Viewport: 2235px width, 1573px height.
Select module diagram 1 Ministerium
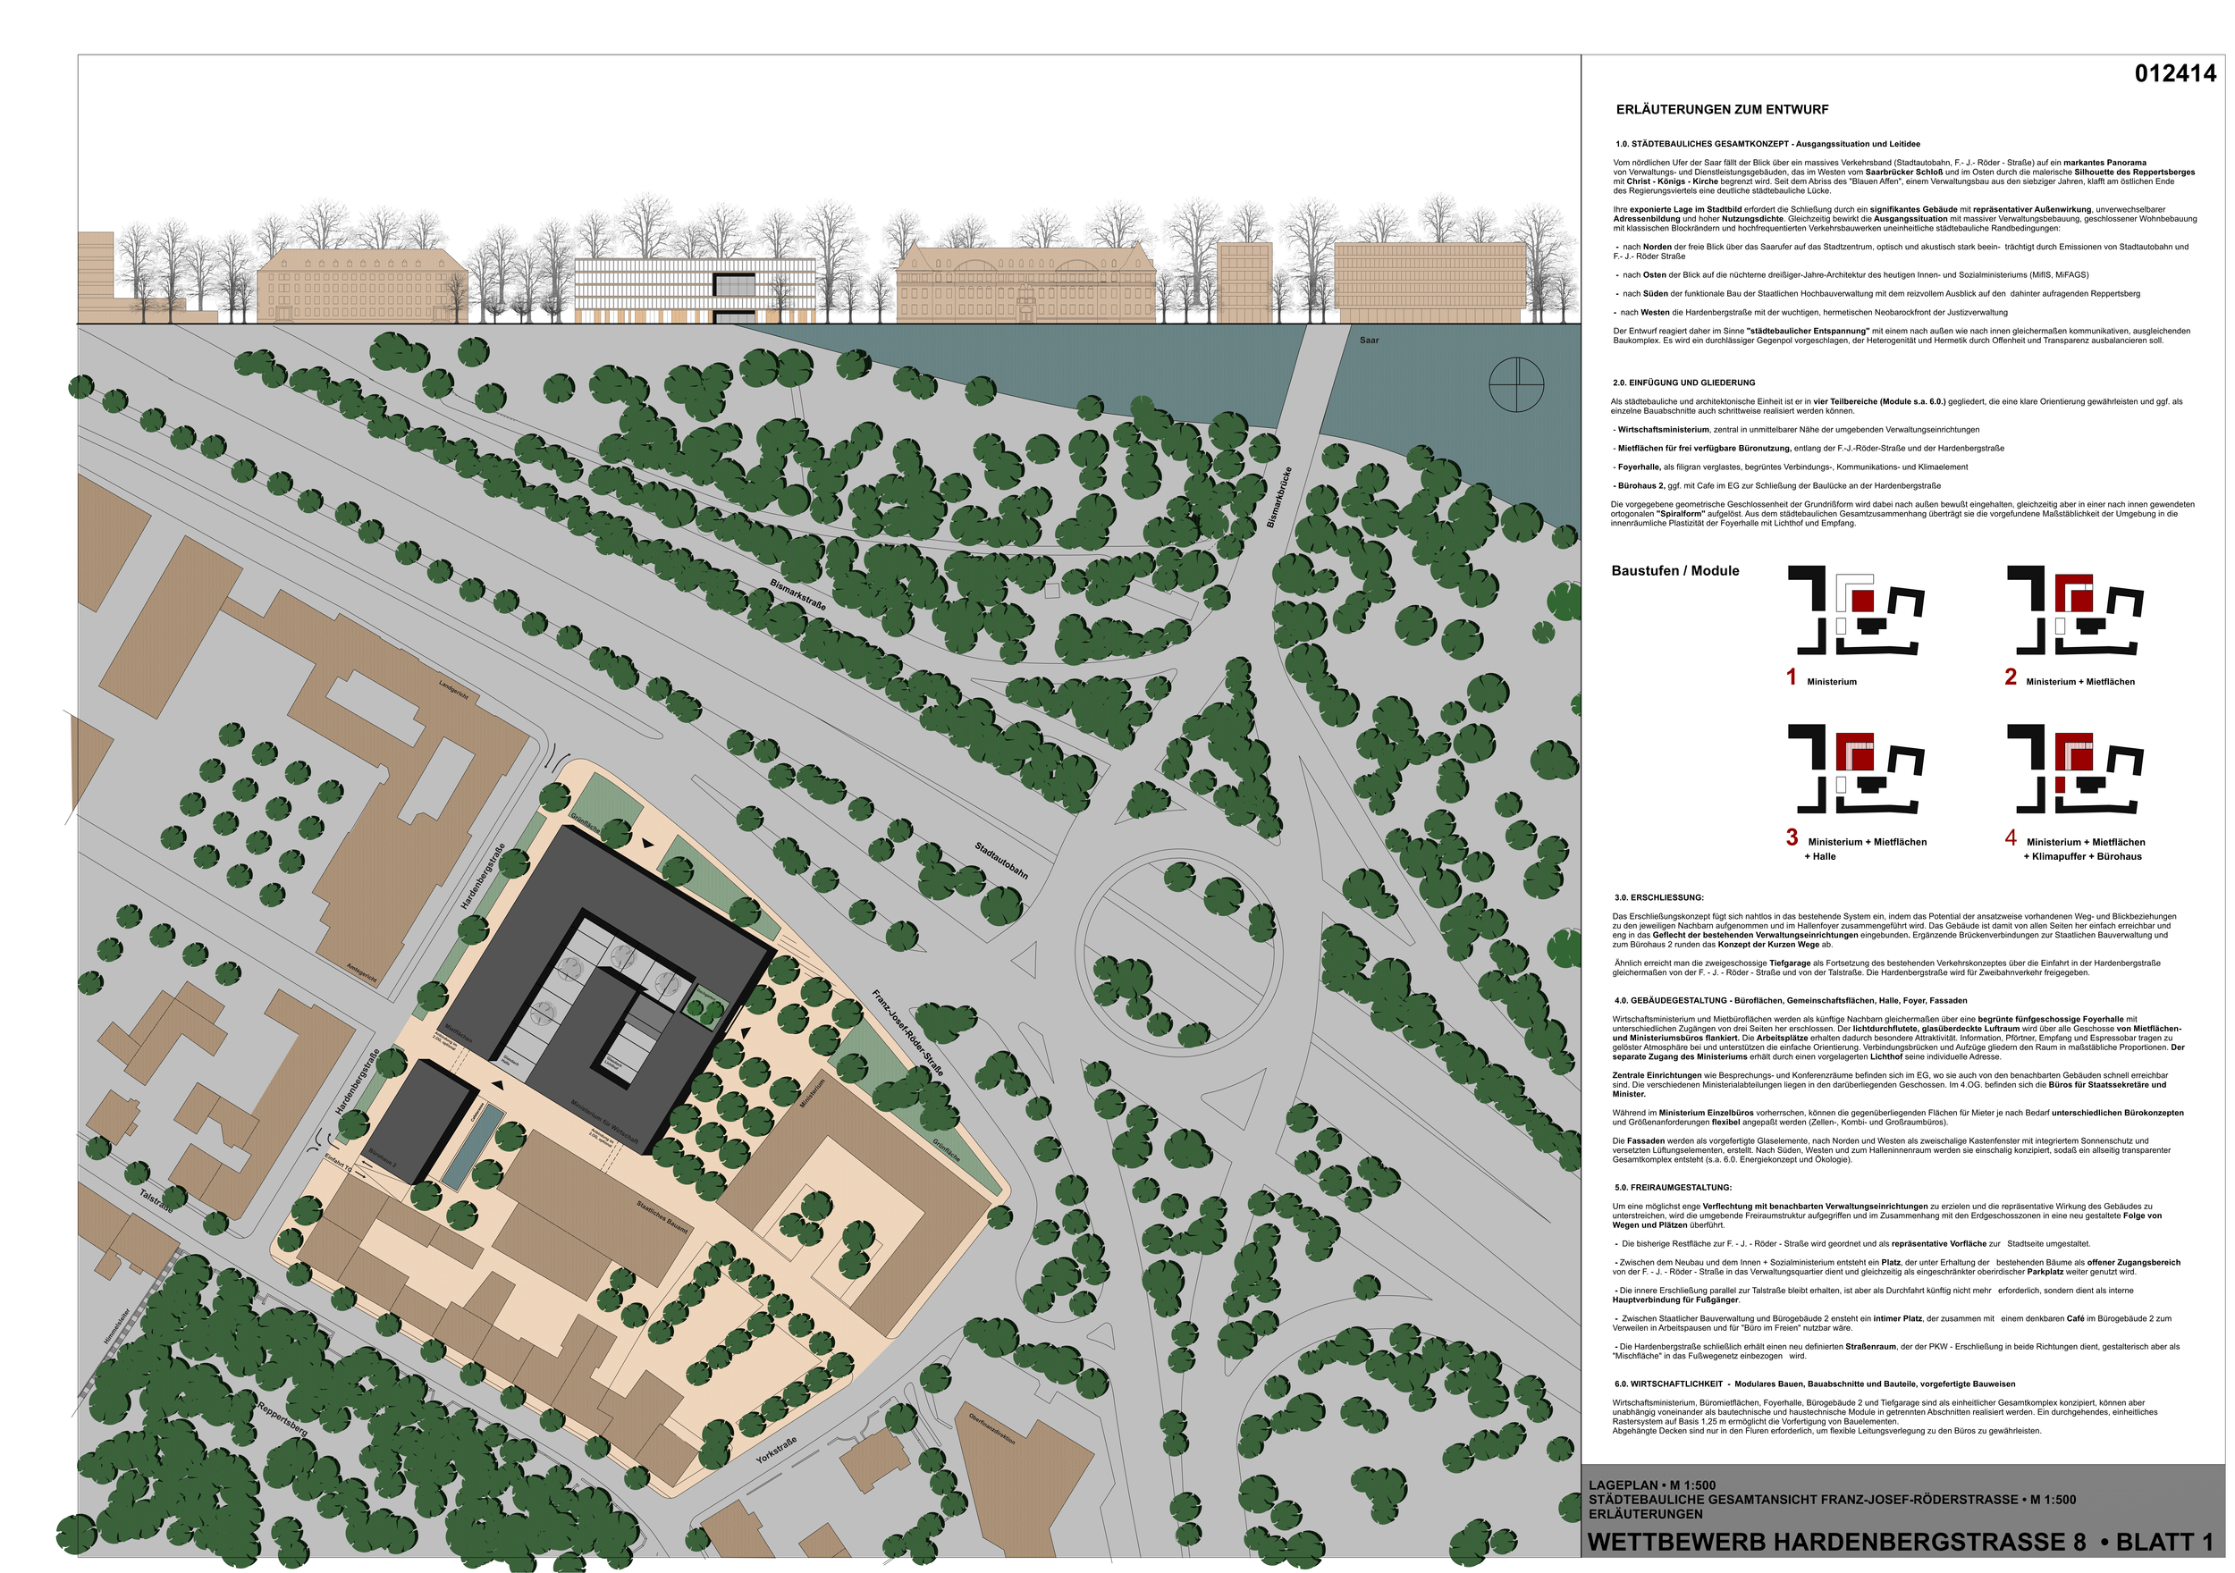pos(1855,611)
